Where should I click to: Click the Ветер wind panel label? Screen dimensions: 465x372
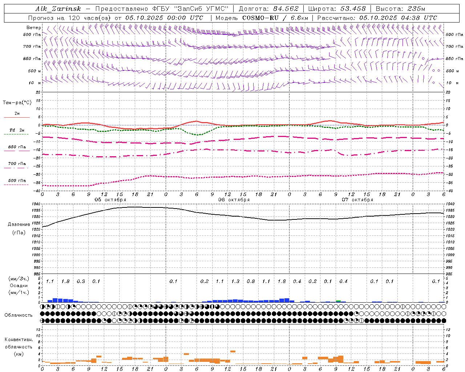33,28
